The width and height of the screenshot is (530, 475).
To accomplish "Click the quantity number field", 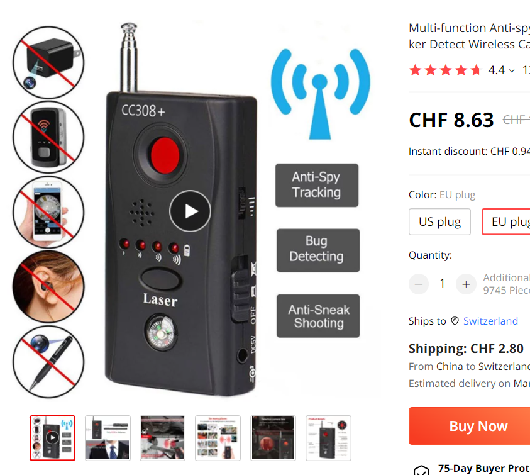I will click(x=442, y=284).
